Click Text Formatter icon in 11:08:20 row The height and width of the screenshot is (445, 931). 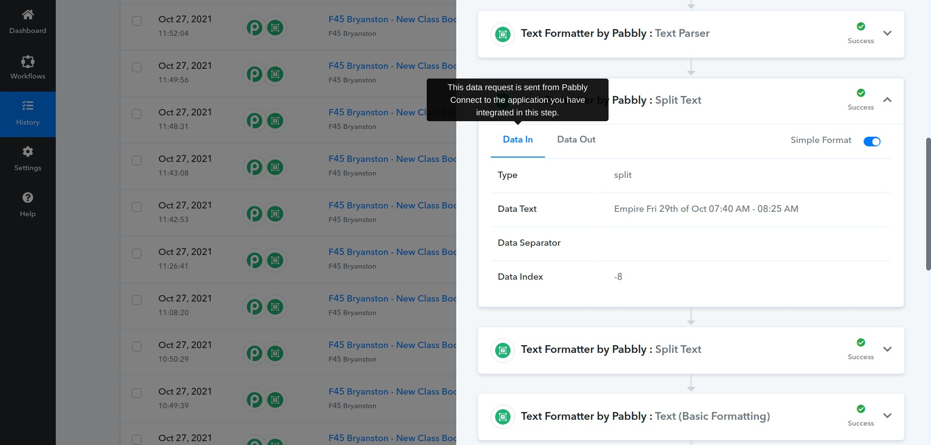(x=275, y=307)
